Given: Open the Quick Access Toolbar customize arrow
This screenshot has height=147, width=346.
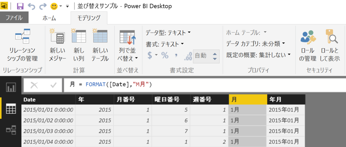Looking at the screenshot, I should pyautogui.click(x=68, y=7).
